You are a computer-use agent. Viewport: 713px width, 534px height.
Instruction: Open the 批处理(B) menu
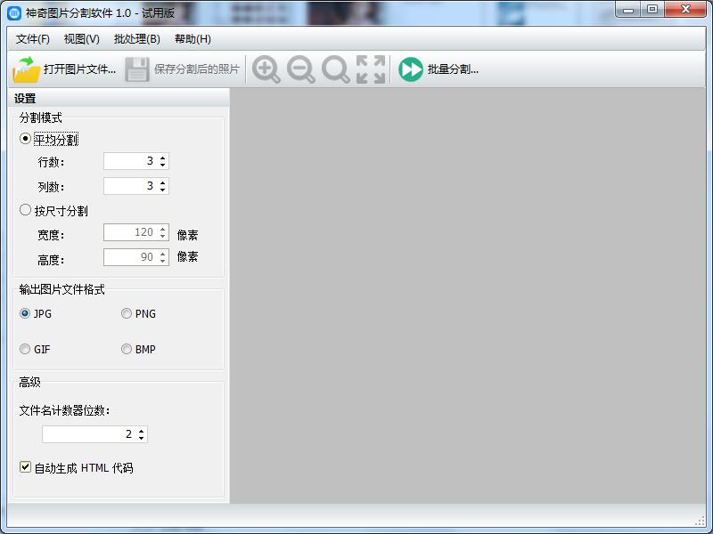click(137, 39)
